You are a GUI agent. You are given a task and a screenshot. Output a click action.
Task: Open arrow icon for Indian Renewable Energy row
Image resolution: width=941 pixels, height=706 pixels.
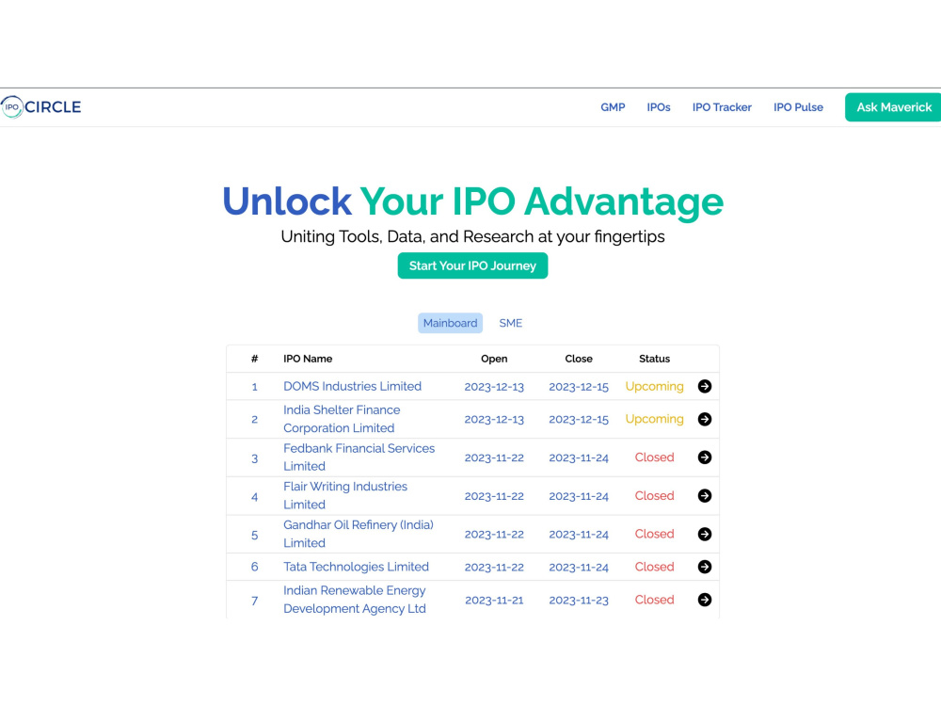pos(705,600)
